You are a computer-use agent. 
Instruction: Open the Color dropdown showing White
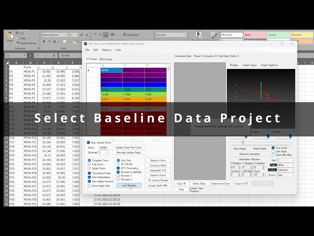coord(285,165)
